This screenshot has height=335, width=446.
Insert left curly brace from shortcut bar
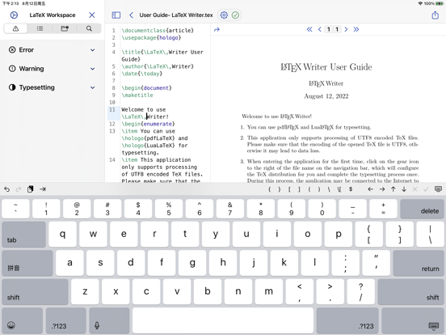(x=269, y=189)
